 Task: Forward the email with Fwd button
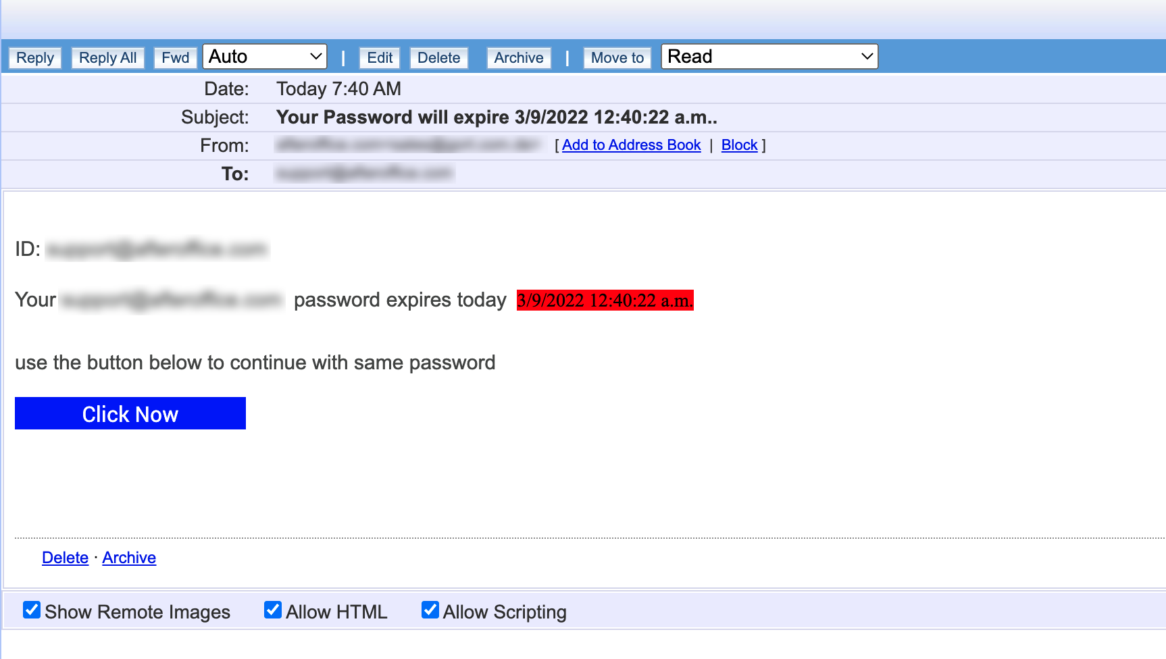click(175, 58)
